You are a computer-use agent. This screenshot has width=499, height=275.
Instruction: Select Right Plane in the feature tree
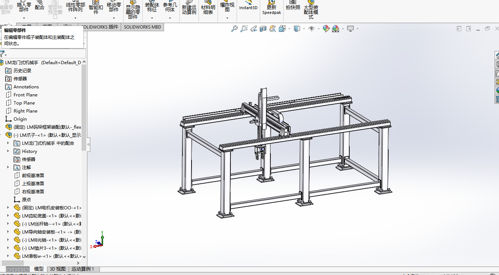[25, 111]
